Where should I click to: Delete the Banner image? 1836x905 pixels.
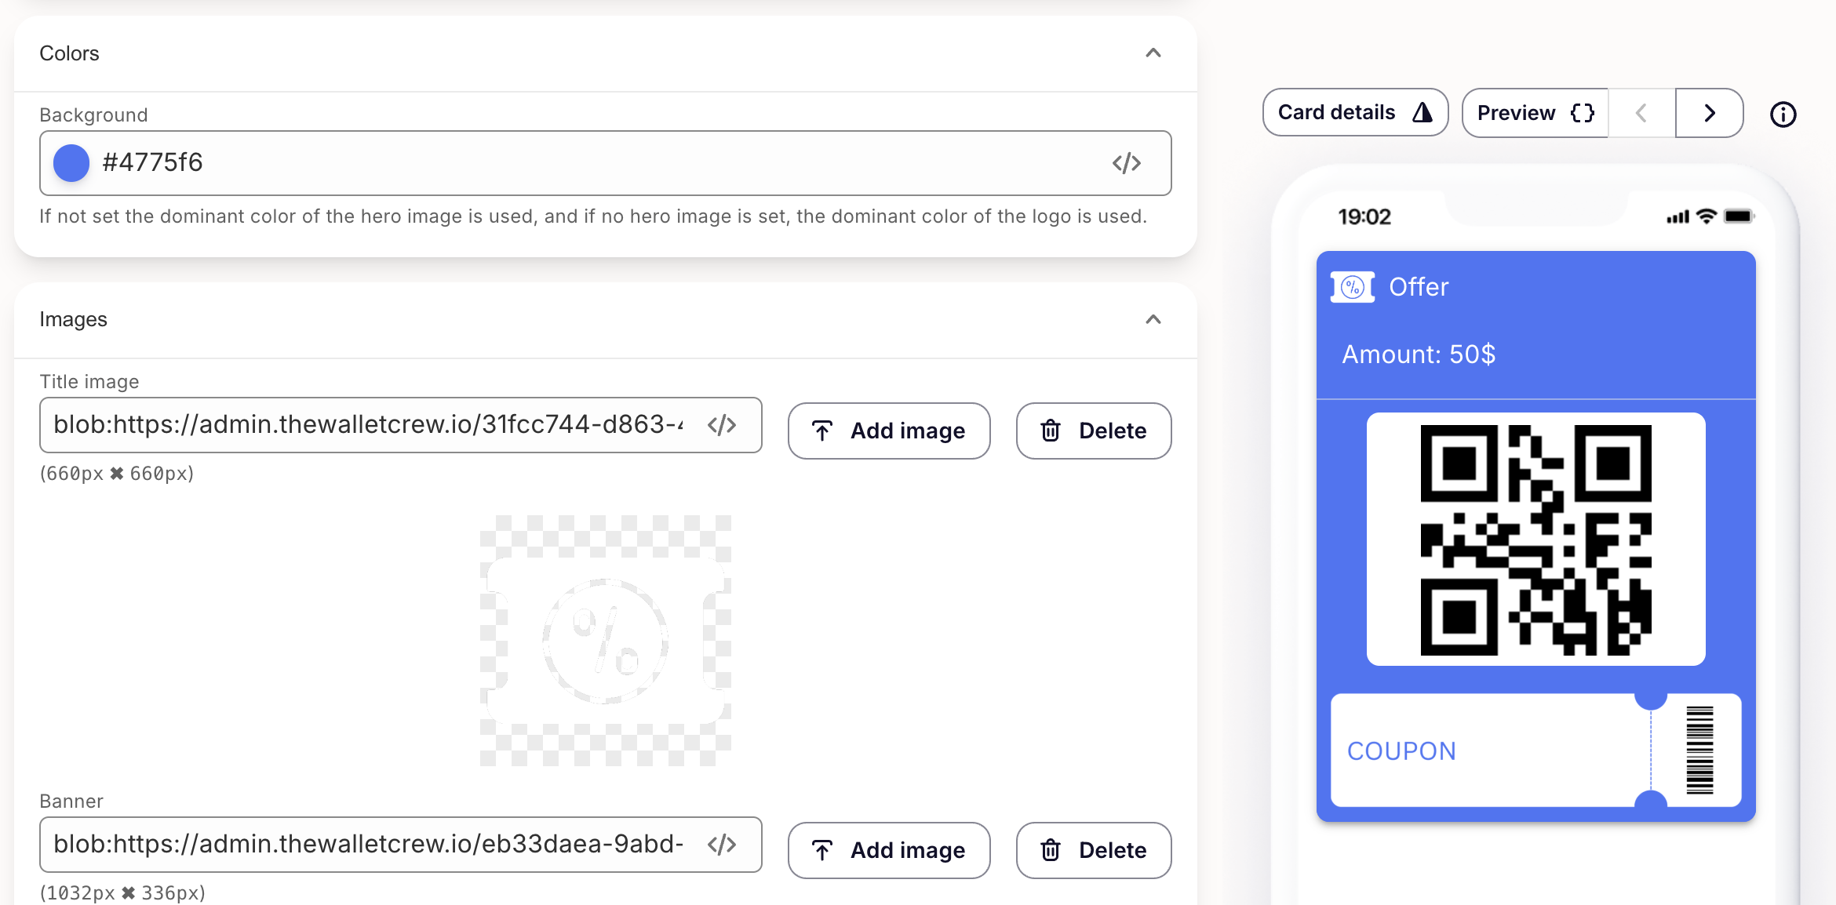click(x=1093, y=850)
